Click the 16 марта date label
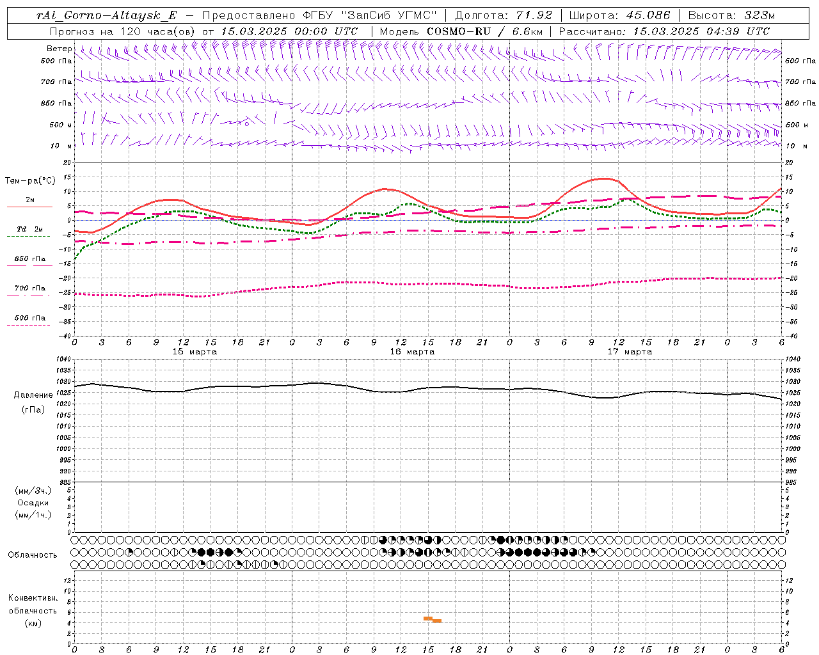The width and height of the screenshot is (819, 655). click(x=412, y=352)
